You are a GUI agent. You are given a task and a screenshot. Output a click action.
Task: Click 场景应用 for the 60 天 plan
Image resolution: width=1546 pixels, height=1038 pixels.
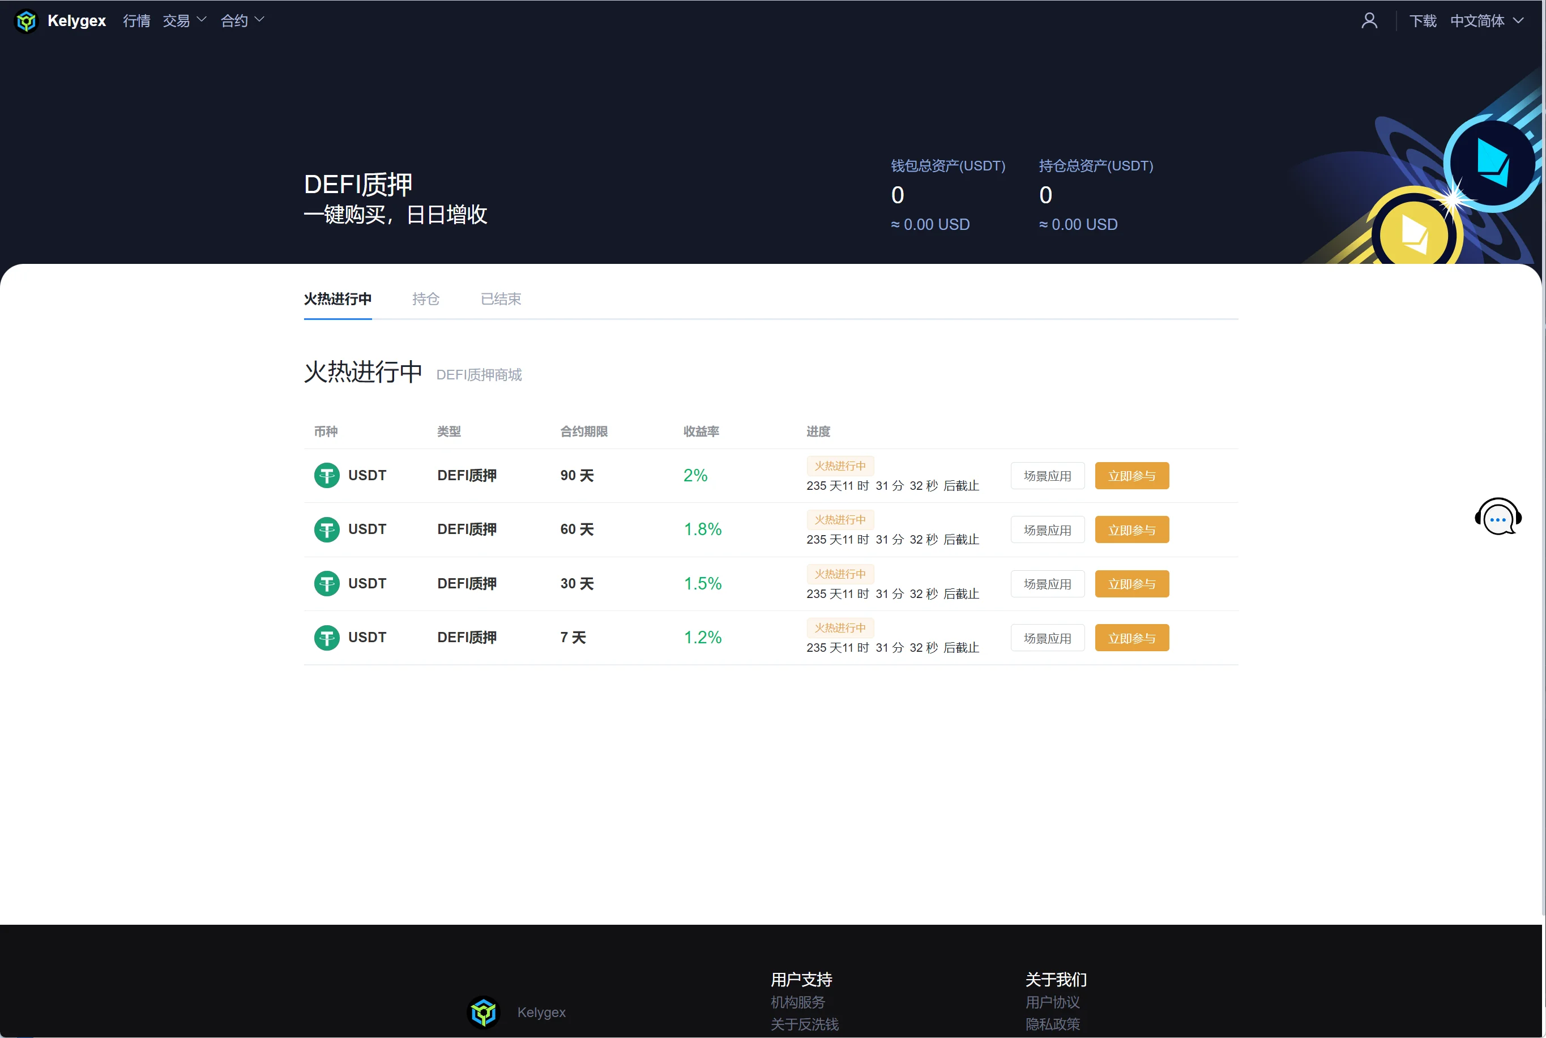[1047, 530]
